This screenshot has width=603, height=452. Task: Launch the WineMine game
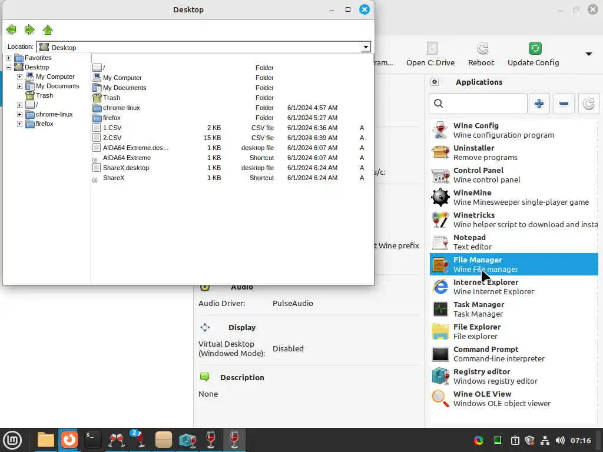click(x=513, y=197)
